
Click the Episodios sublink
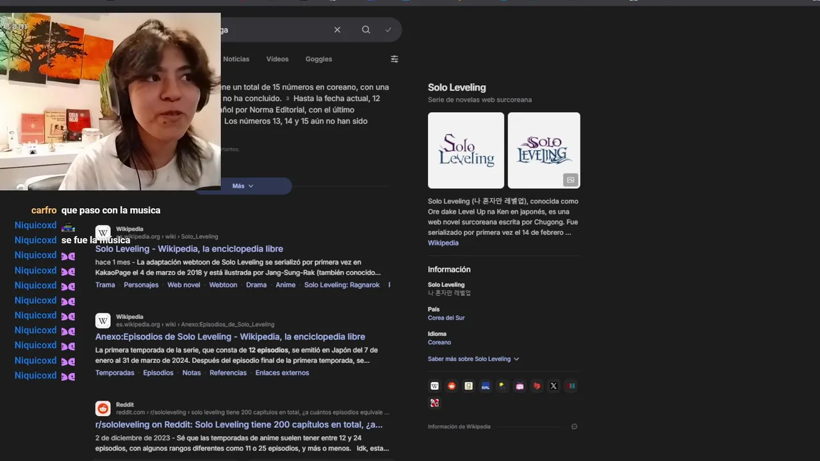pos(158,373)
